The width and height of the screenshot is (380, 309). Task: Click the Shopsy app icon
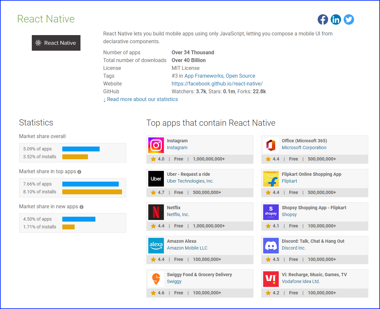271,212
